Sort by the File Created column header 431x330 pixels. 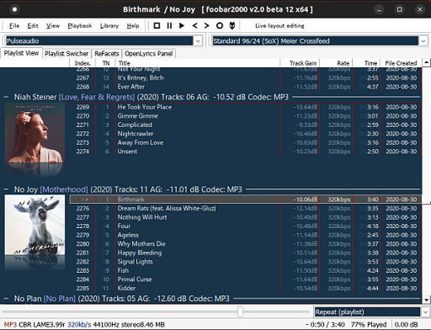coord(401,63)
